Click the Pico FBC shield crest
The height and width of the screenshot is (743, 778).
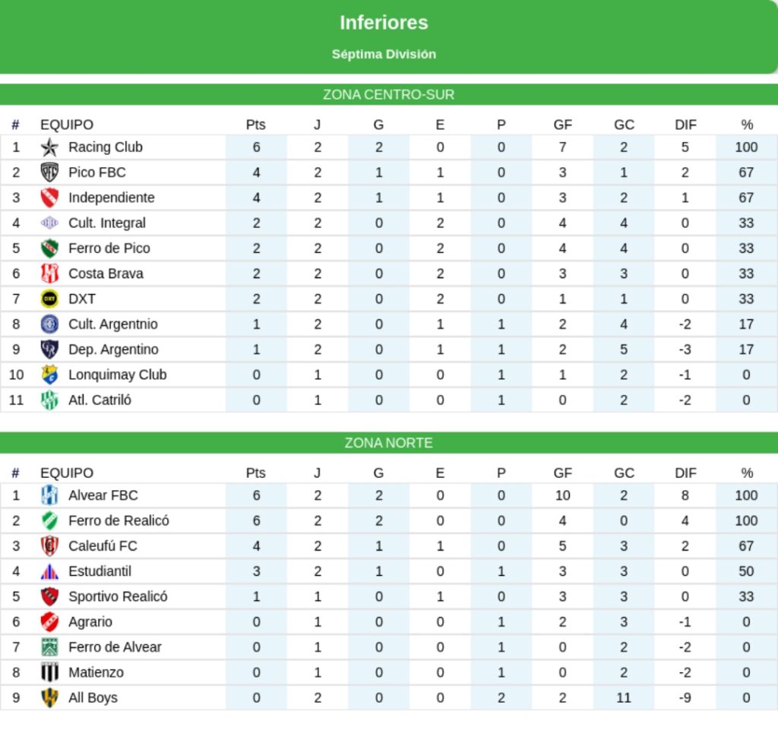49,172
